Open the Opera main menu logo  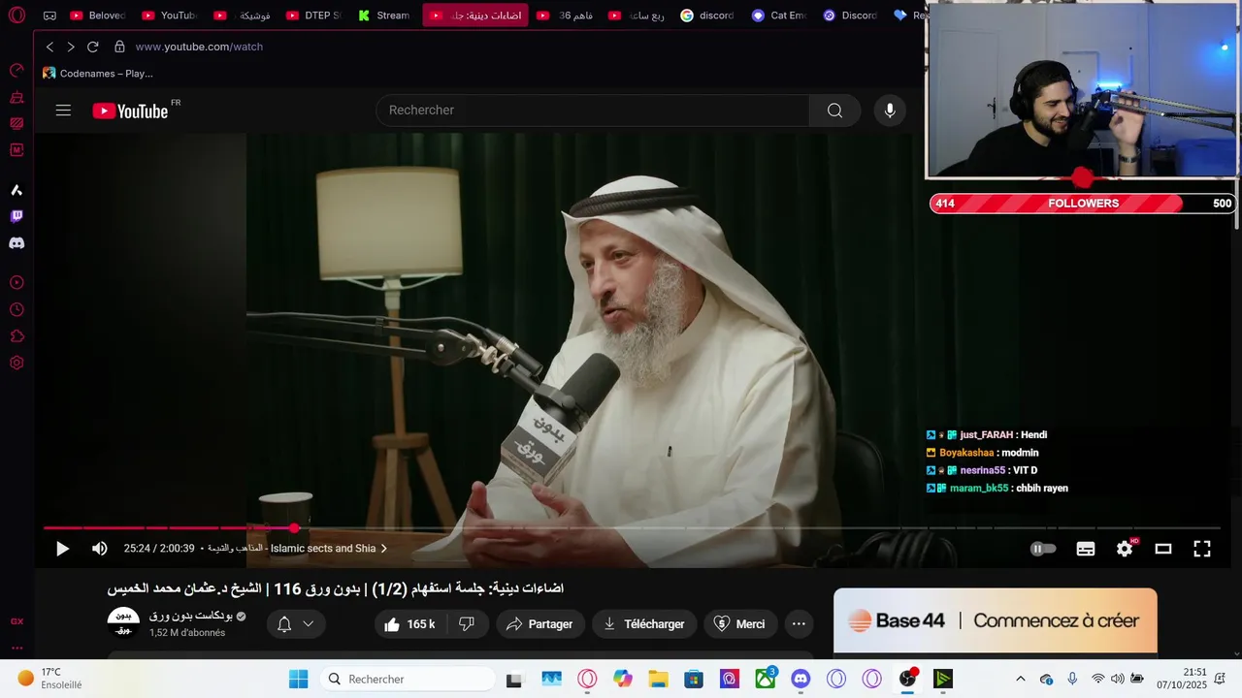(16, 16)
